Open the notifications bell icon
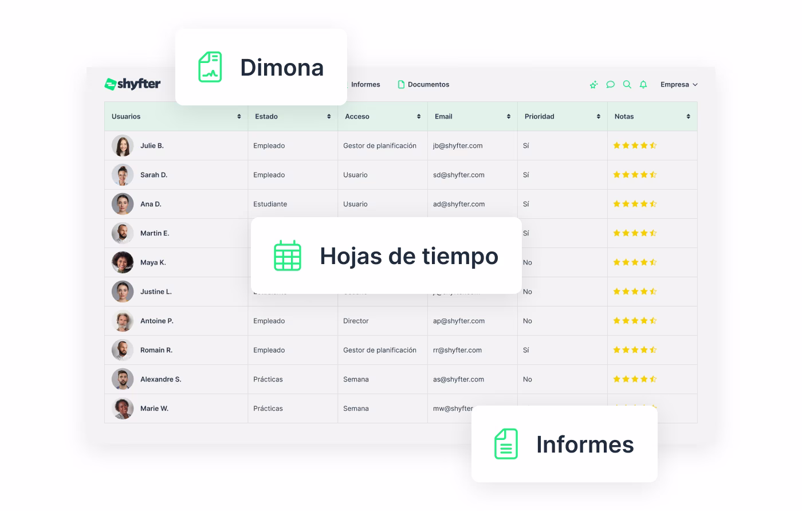This screenshot has width=802, height=511. click(x=643, y=84)
